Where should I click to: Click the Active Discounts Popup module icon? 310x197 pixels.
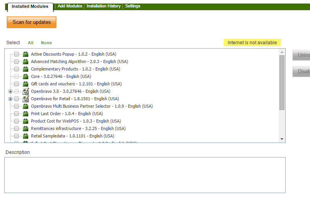tap(26, 54)
